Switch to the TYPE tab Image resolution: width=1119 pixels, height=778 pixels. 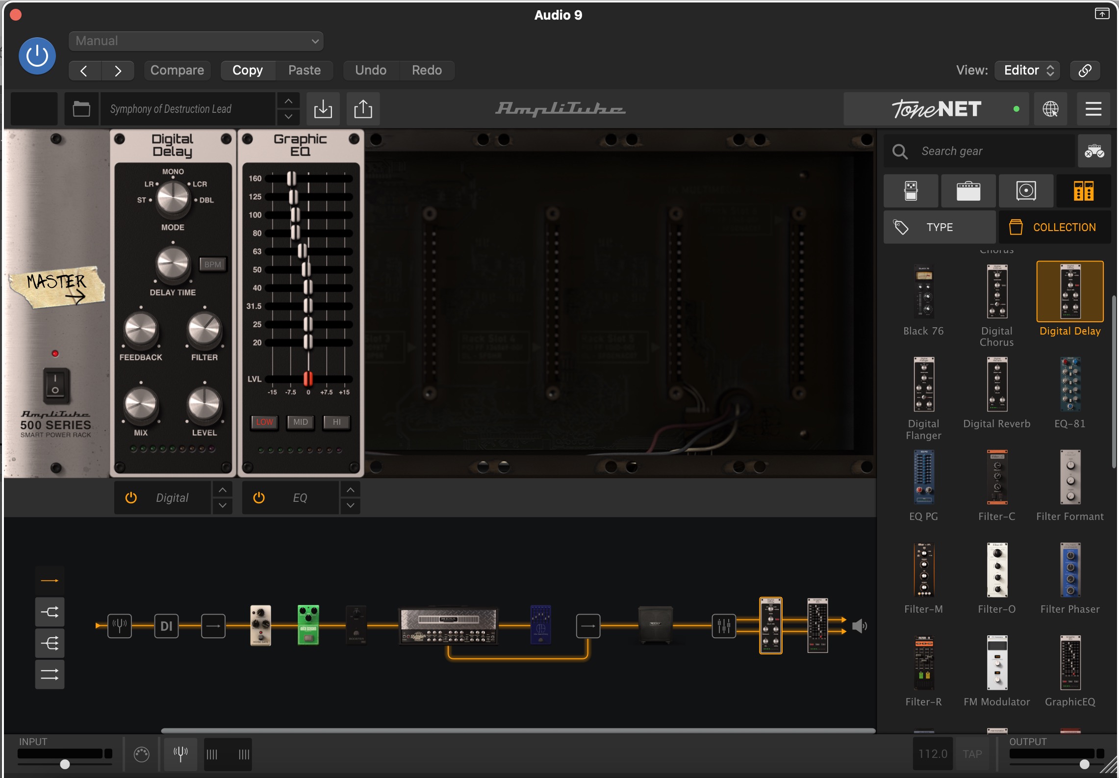(940, 227)
